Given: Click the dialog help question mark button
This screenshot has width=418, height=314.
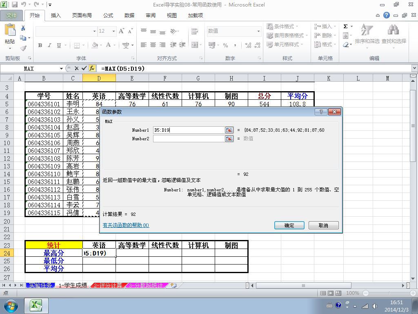Looking at the screenshot, I should 321,112.
